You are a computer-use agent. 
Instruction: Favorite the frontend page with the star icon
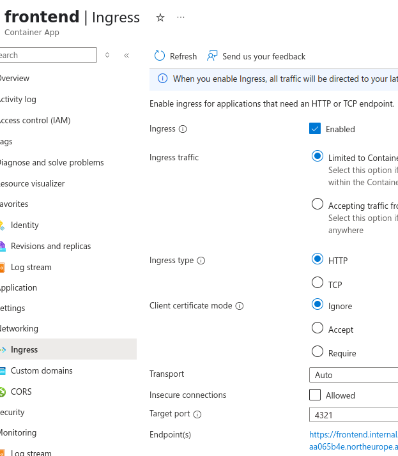160,18
